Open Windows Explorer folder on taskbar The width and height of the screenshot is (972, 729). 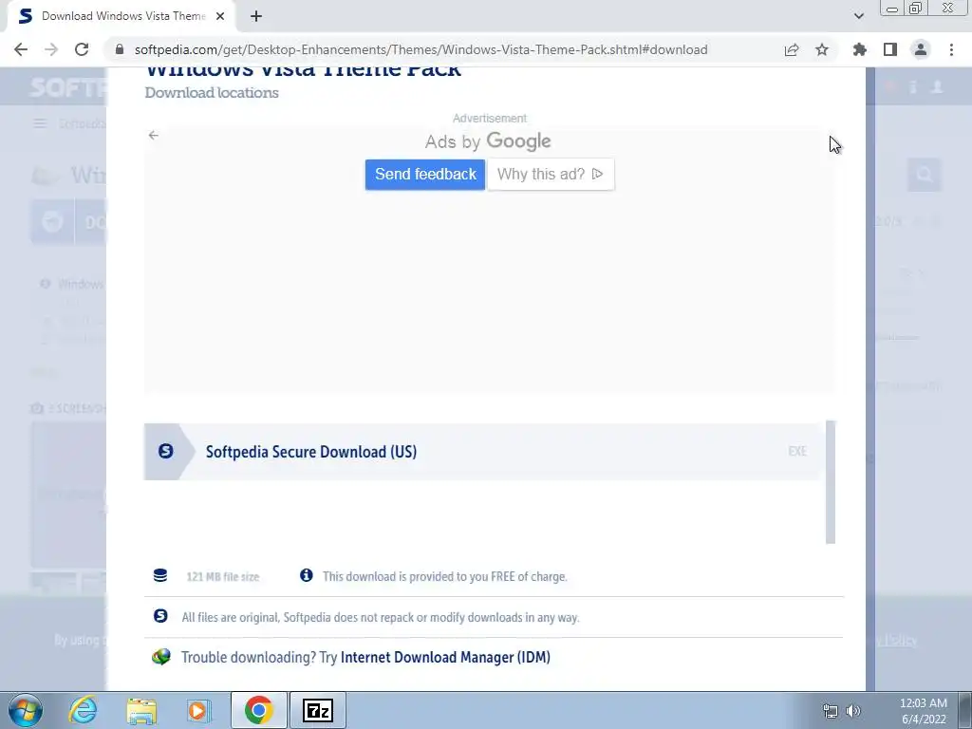(x=141, y=710)
